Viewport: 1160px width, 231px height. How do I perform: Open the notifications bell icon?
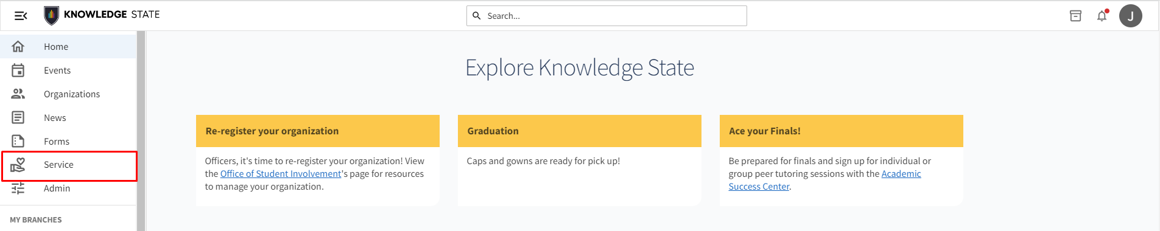[1102, 16]
